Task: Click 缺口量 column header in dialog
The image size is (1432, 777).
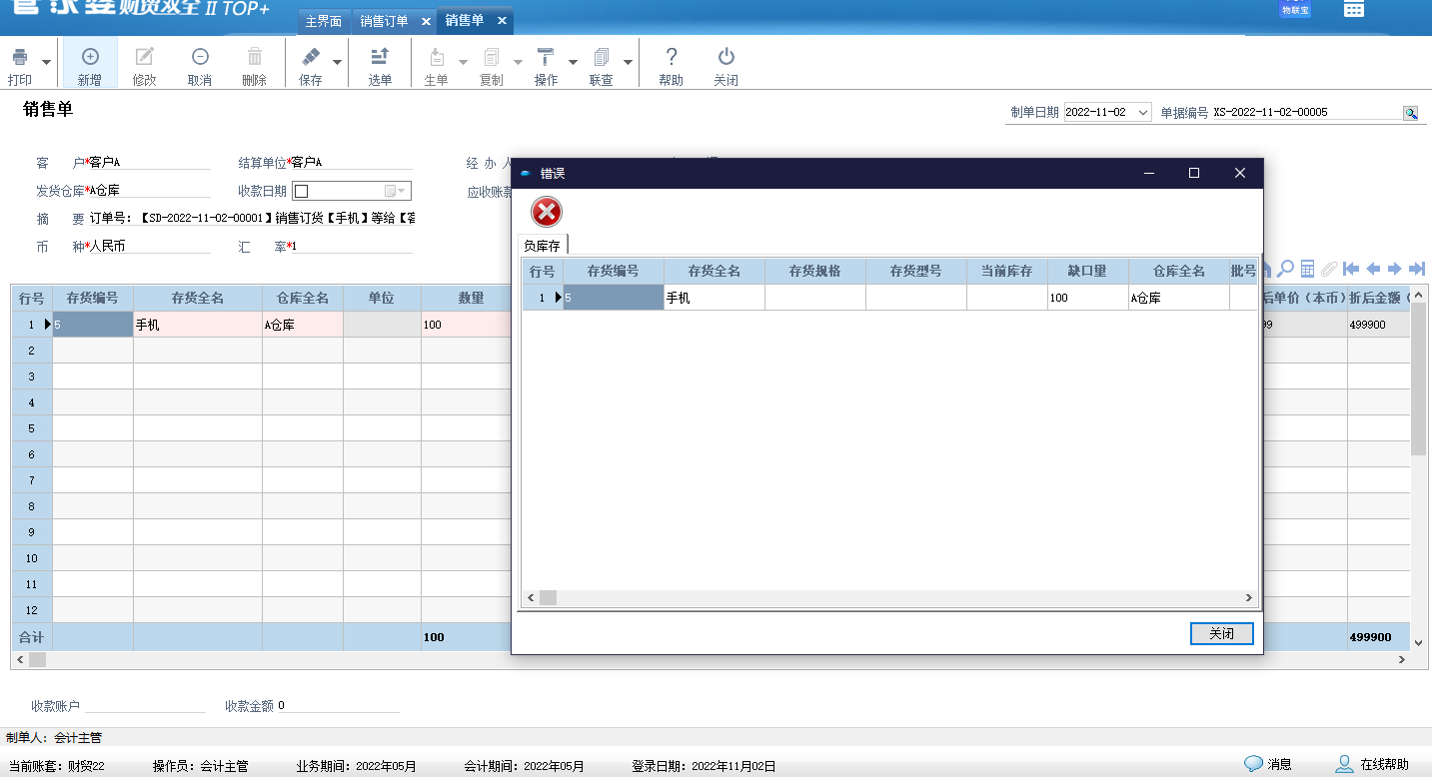Action: coord(1087,271)
